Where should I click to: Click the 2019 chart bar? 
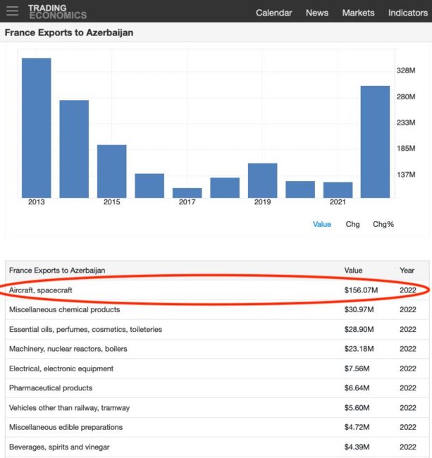coord(262,180)
